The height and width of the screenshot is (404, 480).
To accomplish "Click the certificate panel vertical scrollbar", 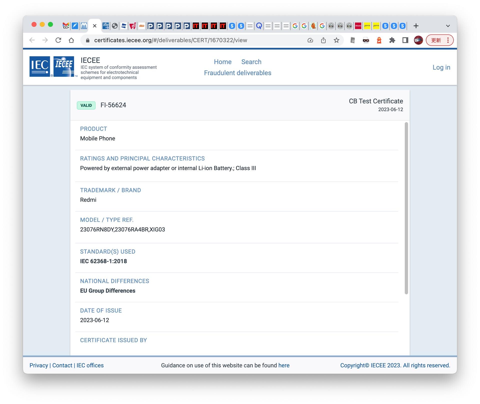I will [406, 208].
